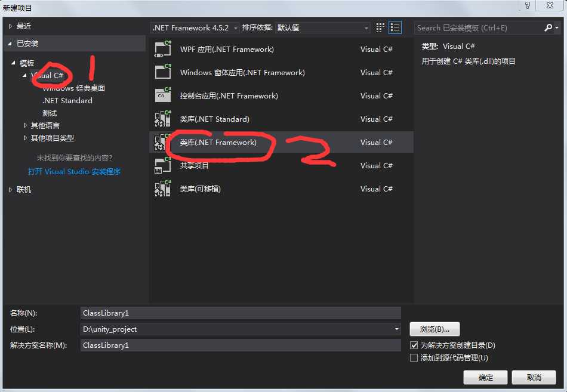Open the 排序依据 默认值 dropdown
Image resolution: width=567 pixels, height=392 pixels.
(x=322, y=28)
